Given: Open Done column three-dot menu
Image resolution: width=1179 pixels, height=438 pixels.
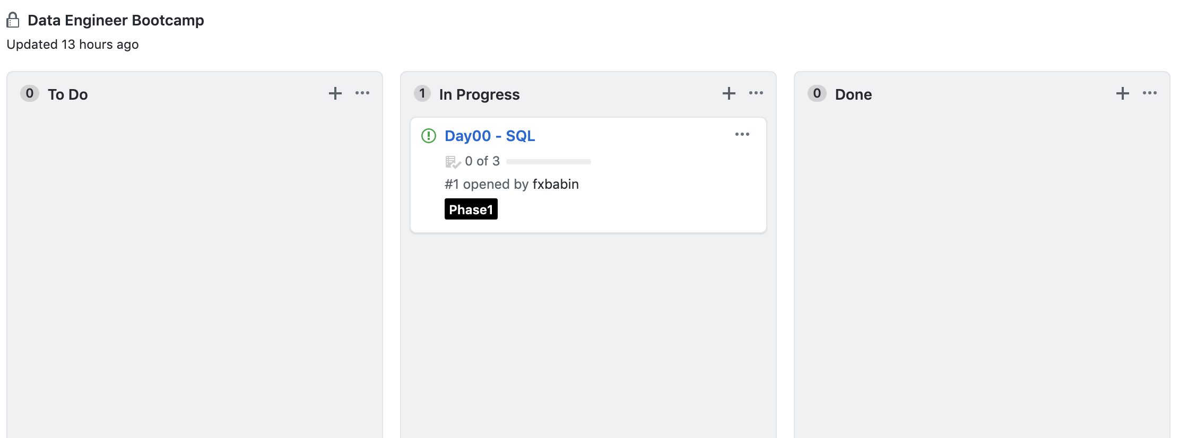Looking at the screenshot, I should (x=1150, y=93).
